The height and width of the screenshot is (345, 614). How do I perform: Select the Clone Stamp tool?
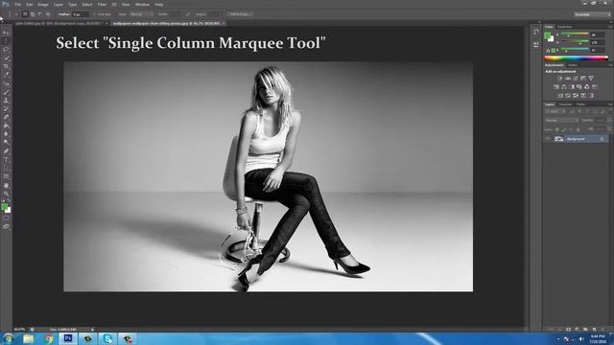[6, 100]
